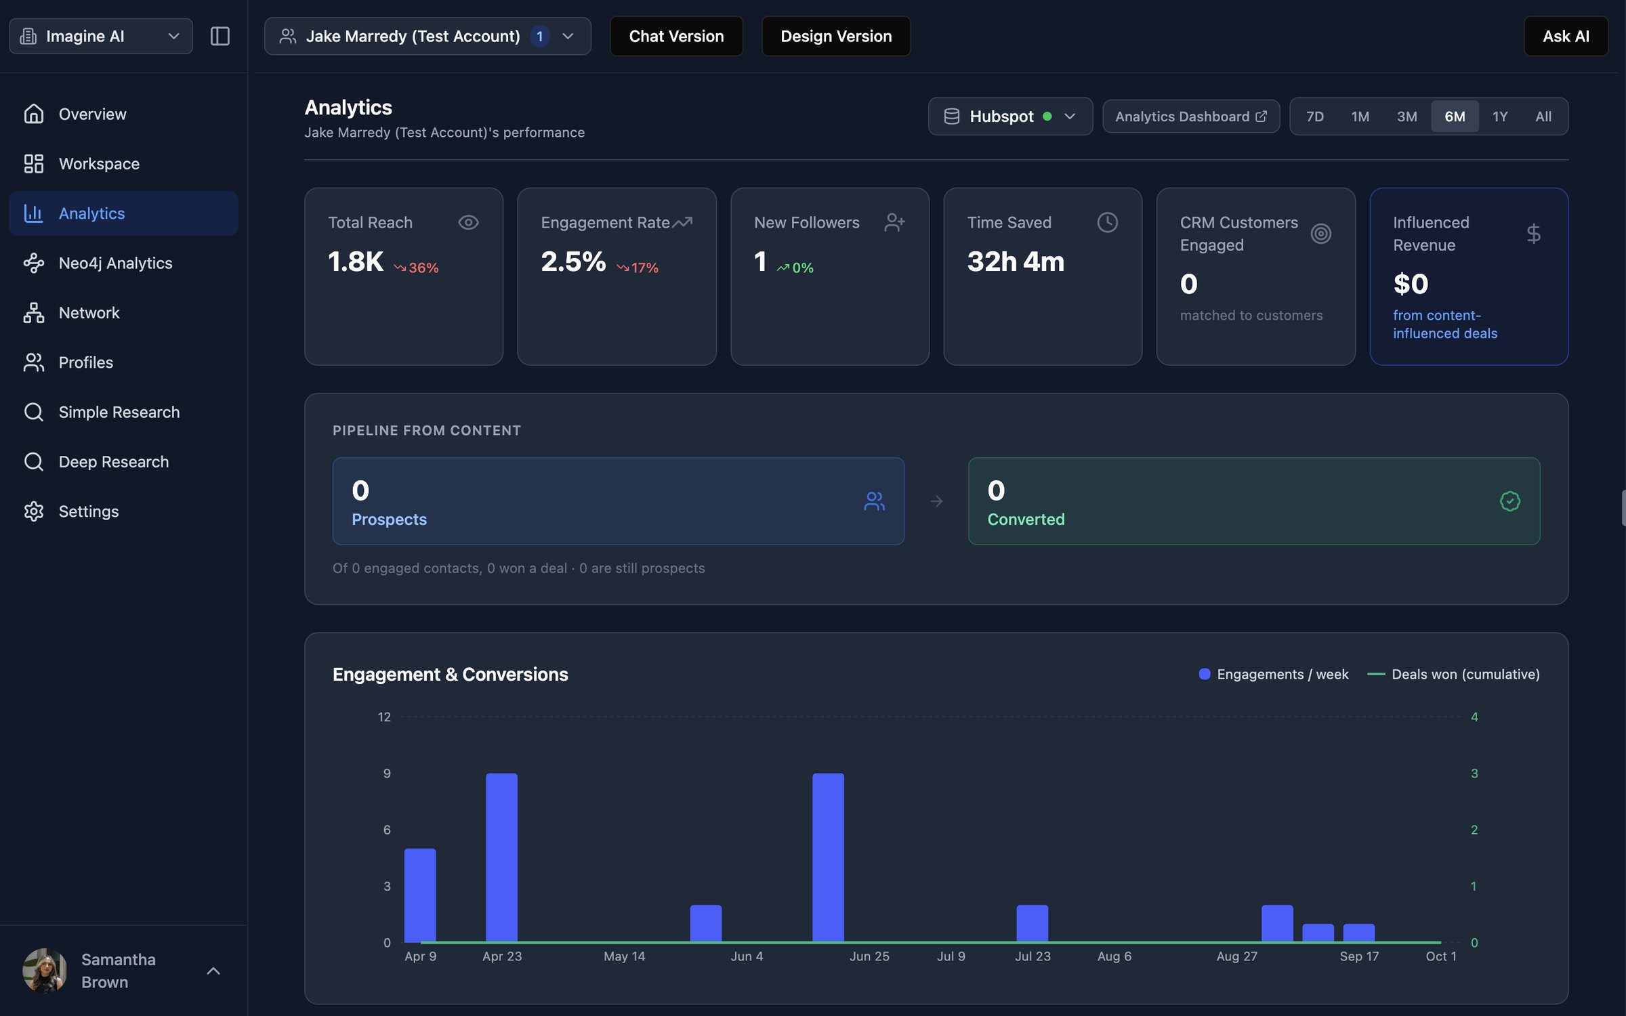Screen dimensions: 1626x1016
Task: Click the Apr 9 engagement bar
Action: tap(420, 895)
